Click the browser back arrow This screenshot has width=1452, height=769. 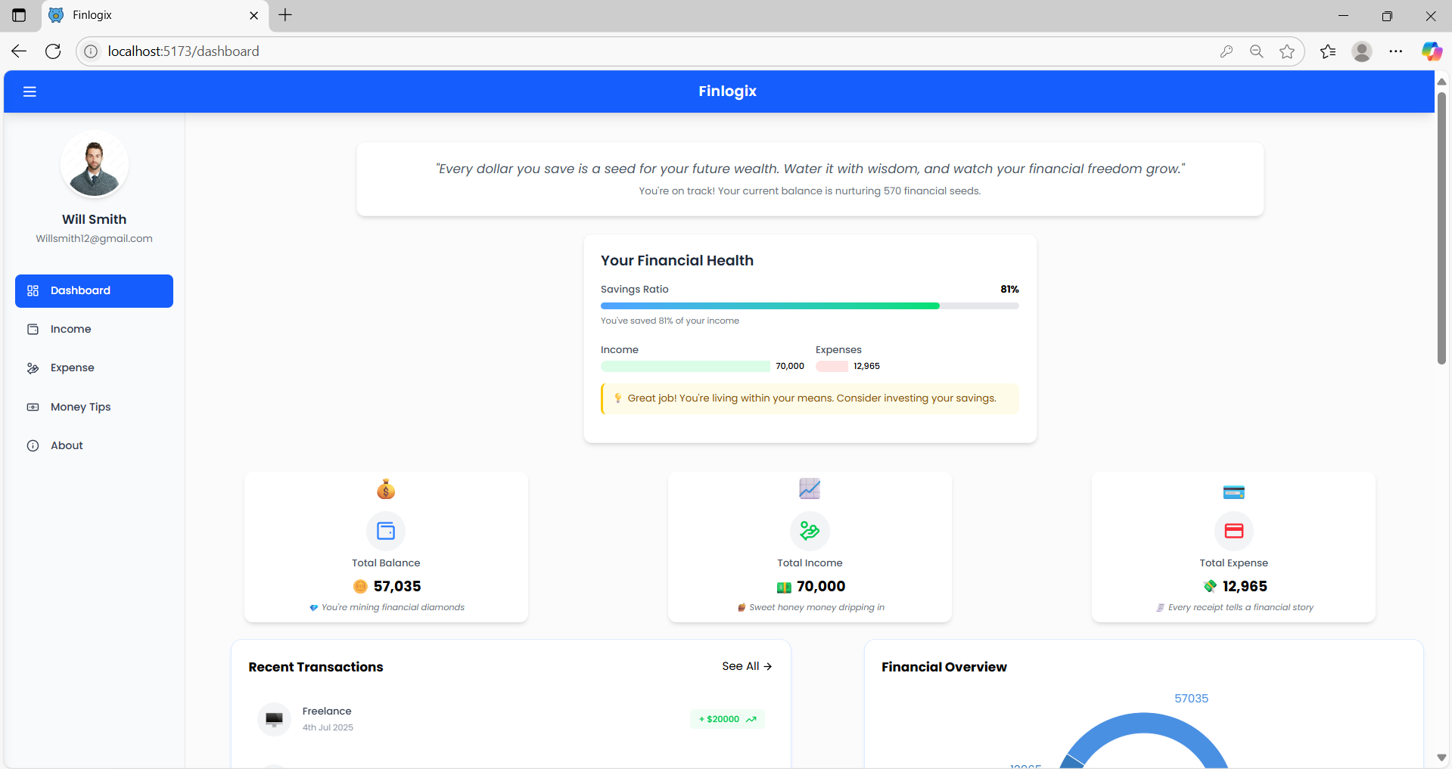pyautogui.click(x=19, y=51)
